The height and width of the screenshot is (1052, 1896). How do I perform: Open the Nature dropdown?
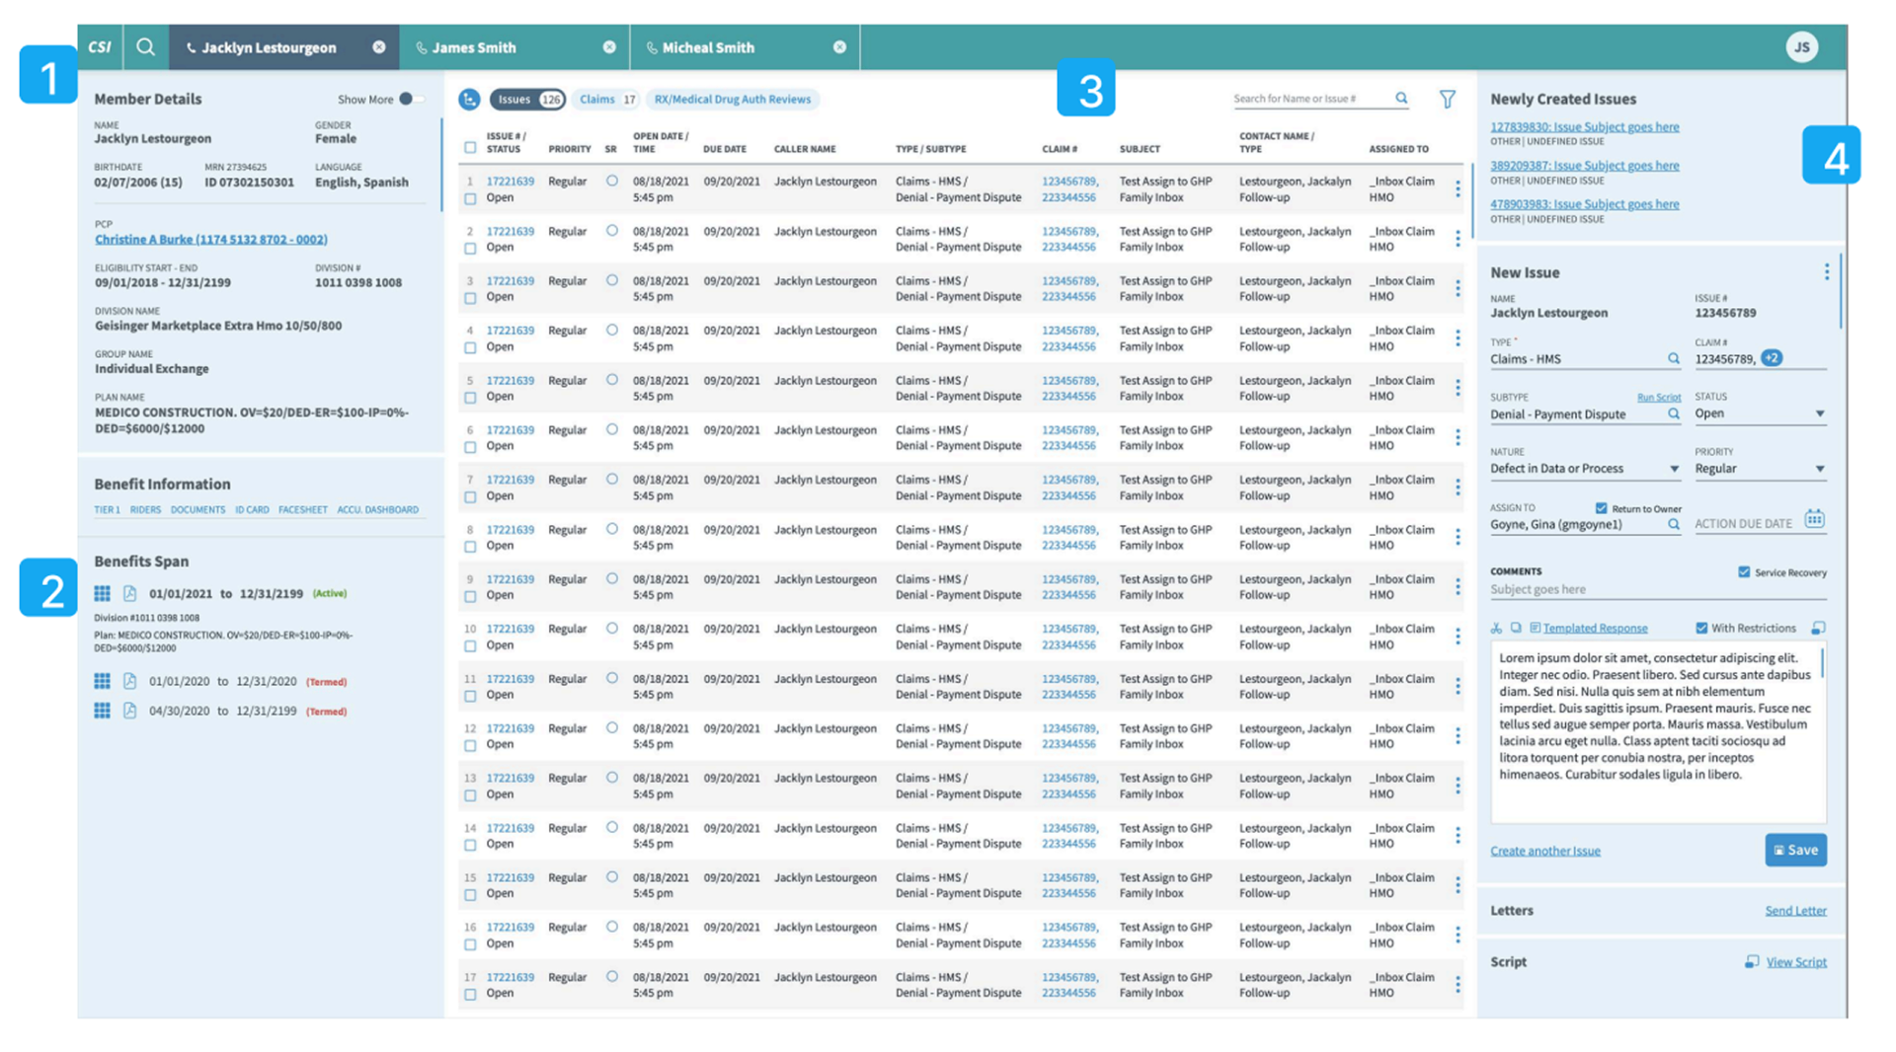coord(1585,469)
